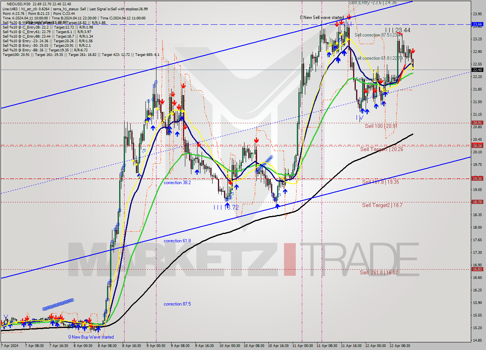Screen dimensions: 486x350
Task: Click the red 18.70 price level tag
Action: [x=477, y=202]
